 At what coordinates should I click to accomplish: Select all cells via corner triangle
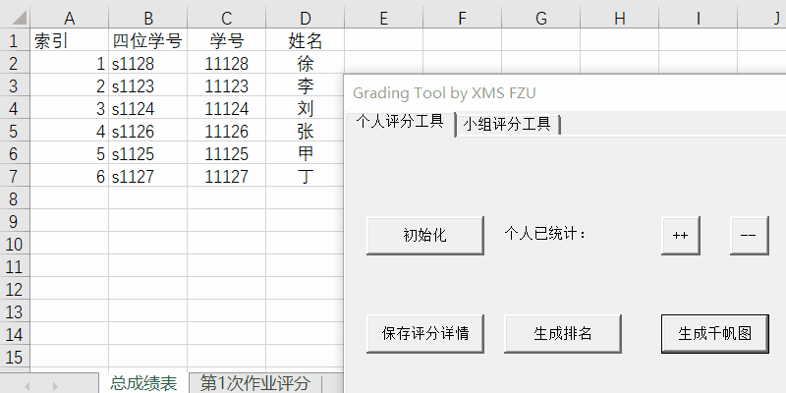(x=19, y=18)
